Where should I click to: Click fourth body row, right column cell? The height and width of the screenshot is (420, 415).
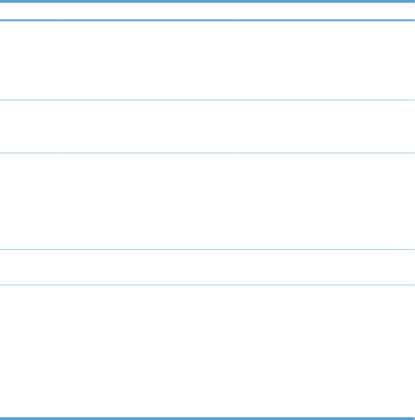pyautogui.click(x=326, y=267)
